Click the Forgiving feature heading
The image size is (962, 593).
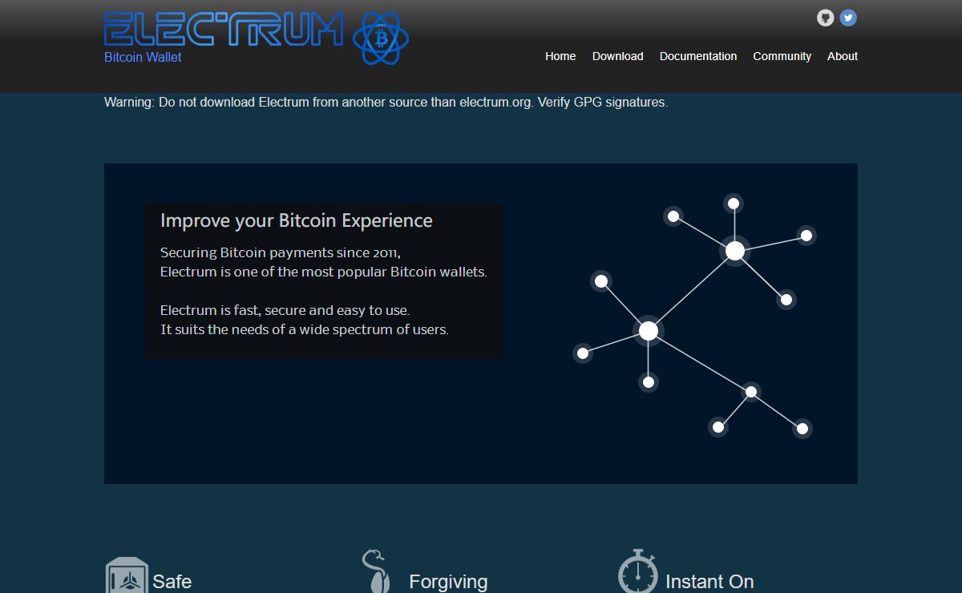[x=448, y=581]
